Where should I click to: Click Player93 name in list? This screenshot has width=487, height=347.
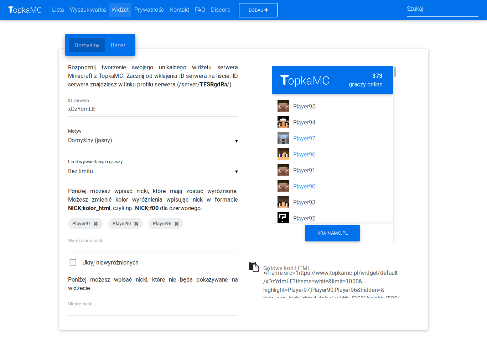[304, 202]
